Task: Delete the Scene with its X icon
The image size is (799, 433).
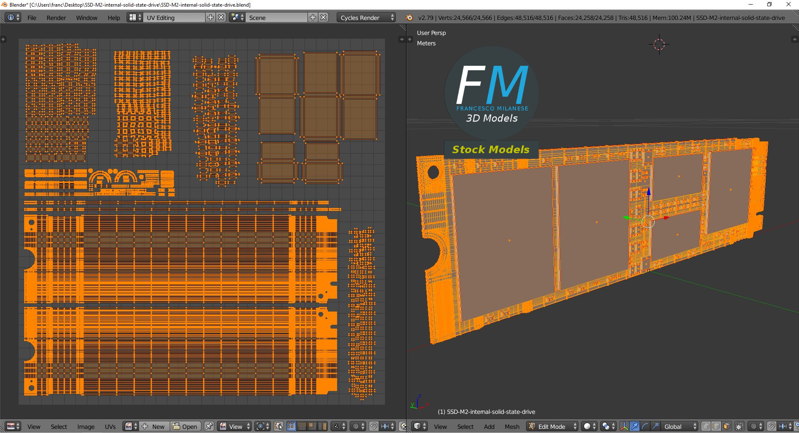Action: pyautogui.click(x=323, y=17)
